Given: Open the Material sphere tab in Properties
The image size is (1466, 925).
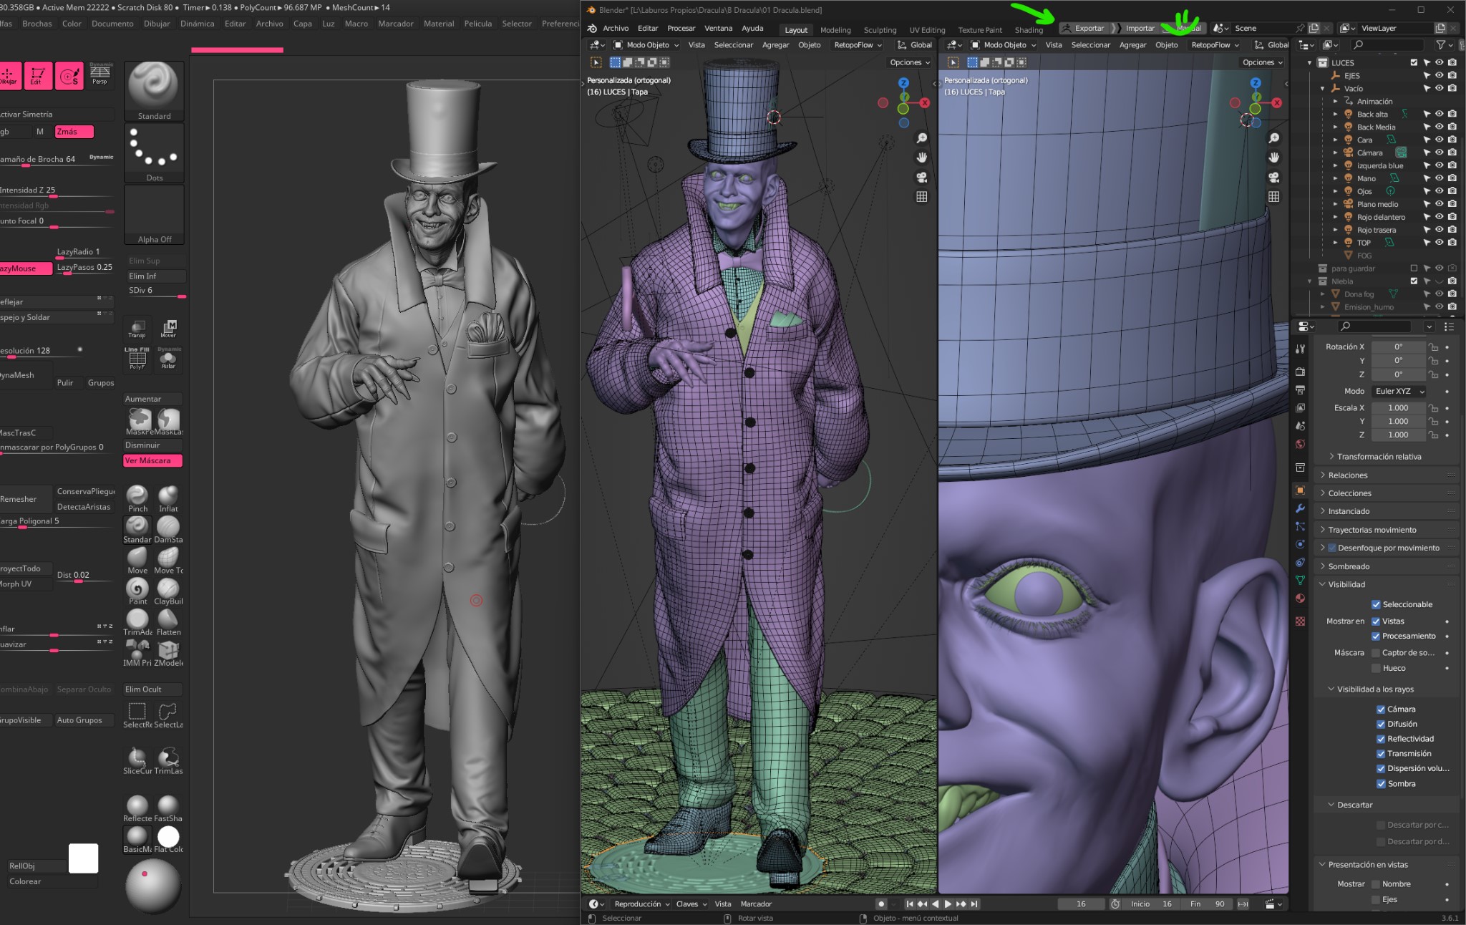Looking at the screenshot, I should tap(1300, 599).
